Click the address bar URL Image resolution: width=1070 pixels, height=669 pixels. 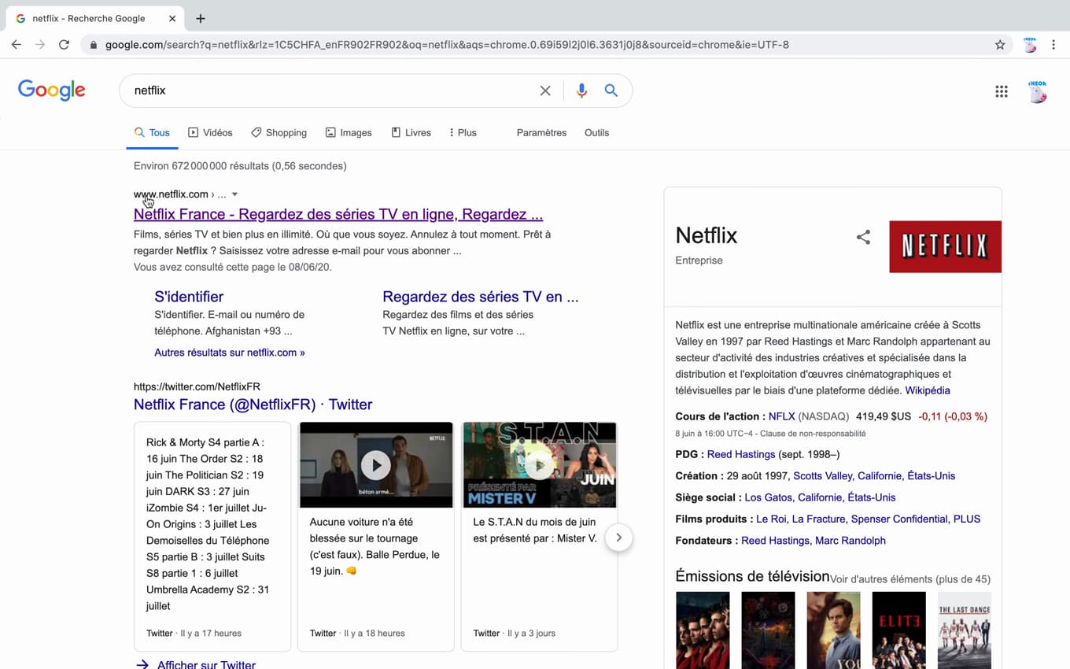[x=447, y=45]
